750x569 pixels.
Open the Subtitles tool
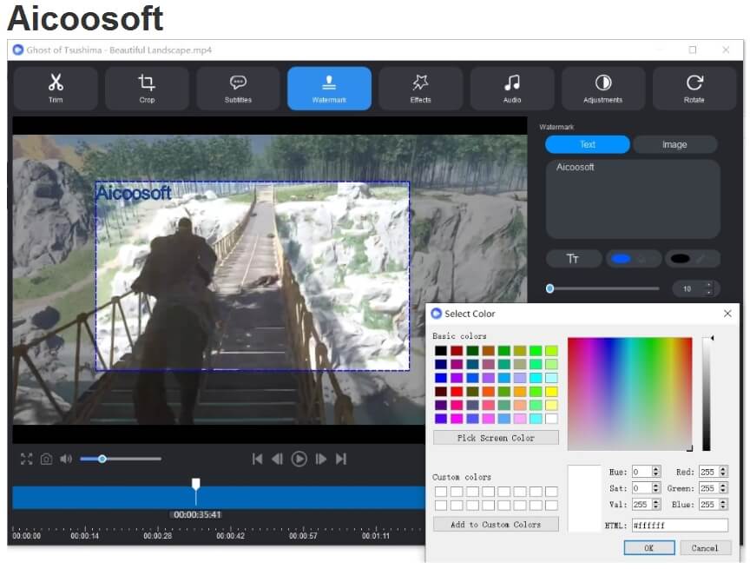click(x=238, y=89)
